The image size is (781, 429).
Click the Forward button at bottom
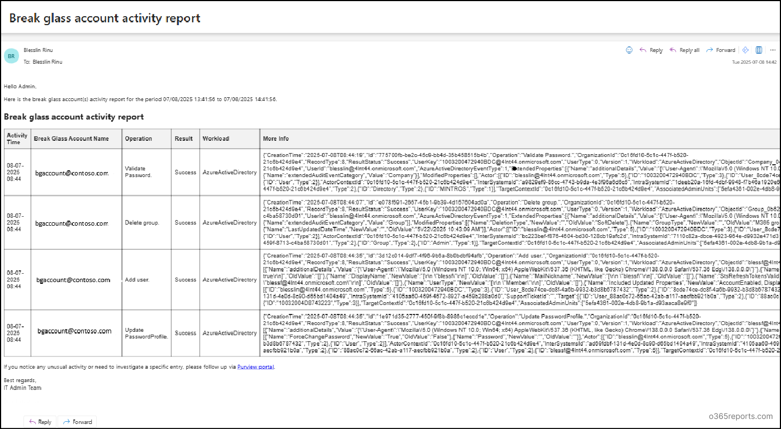[77, 422]
